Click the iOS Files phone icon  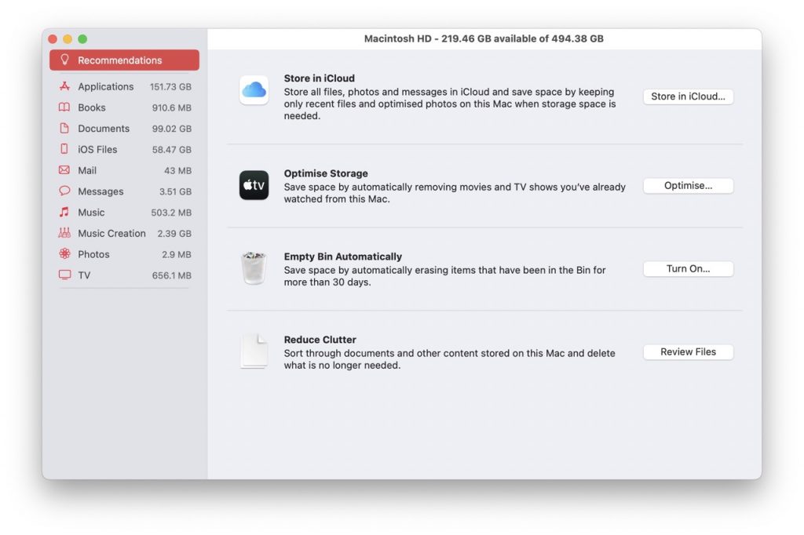(64, 149)
